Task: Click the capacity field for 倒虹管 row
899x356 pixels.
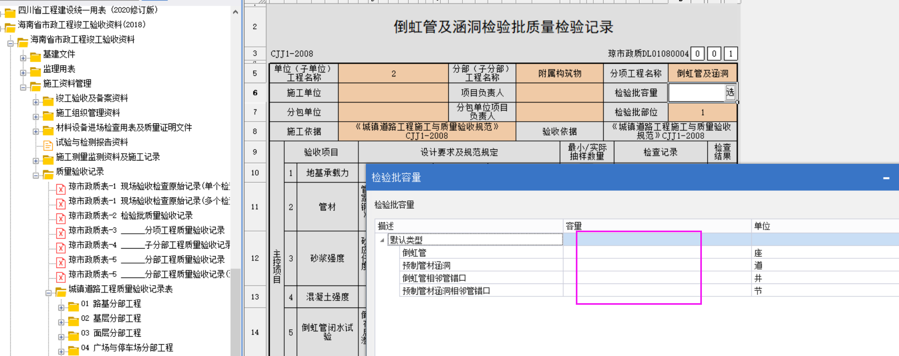Action: (x=657, y=253)
